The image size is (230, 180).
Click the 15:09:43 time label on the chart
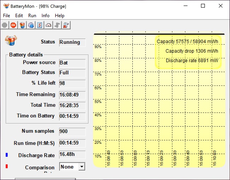(188, 158)
